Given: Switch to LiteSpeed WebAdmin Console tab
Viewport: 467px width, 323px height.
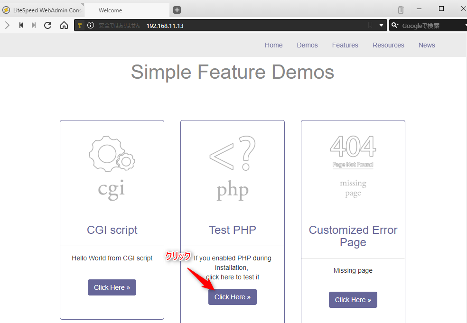Looking at the screenshot, I should tap(43, 10).
